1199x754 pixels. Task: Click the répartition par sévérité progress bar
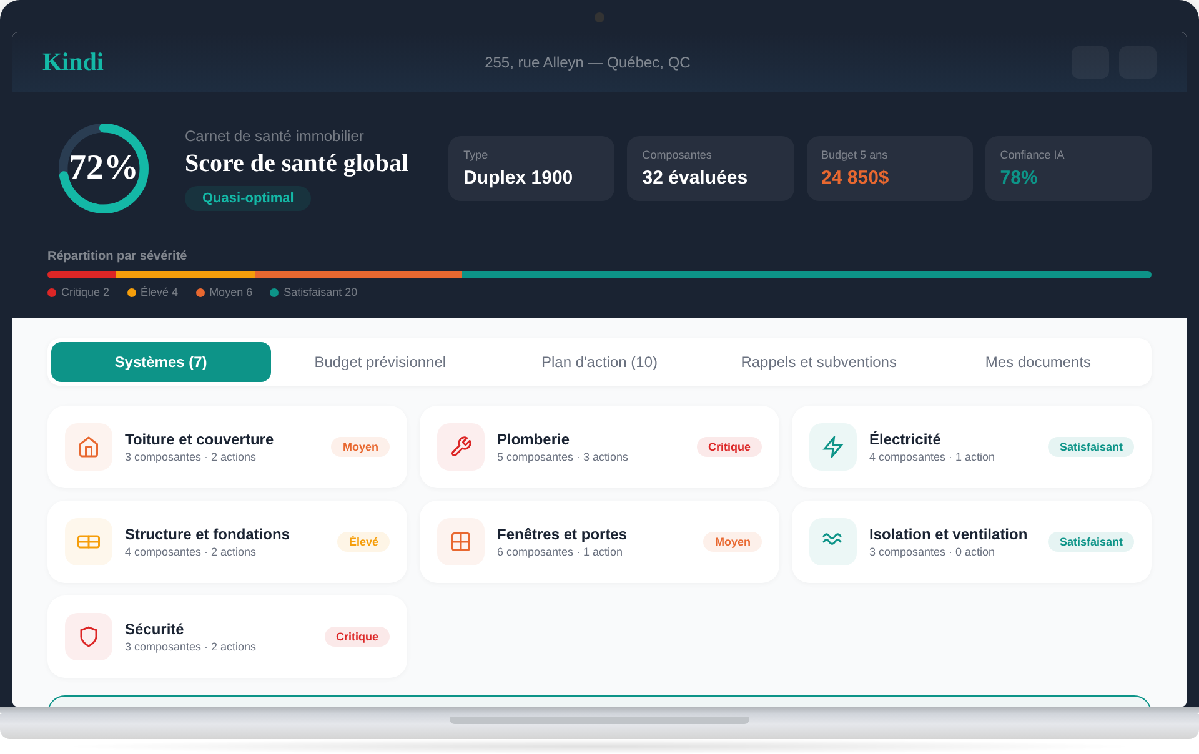[x=599, y=275]
